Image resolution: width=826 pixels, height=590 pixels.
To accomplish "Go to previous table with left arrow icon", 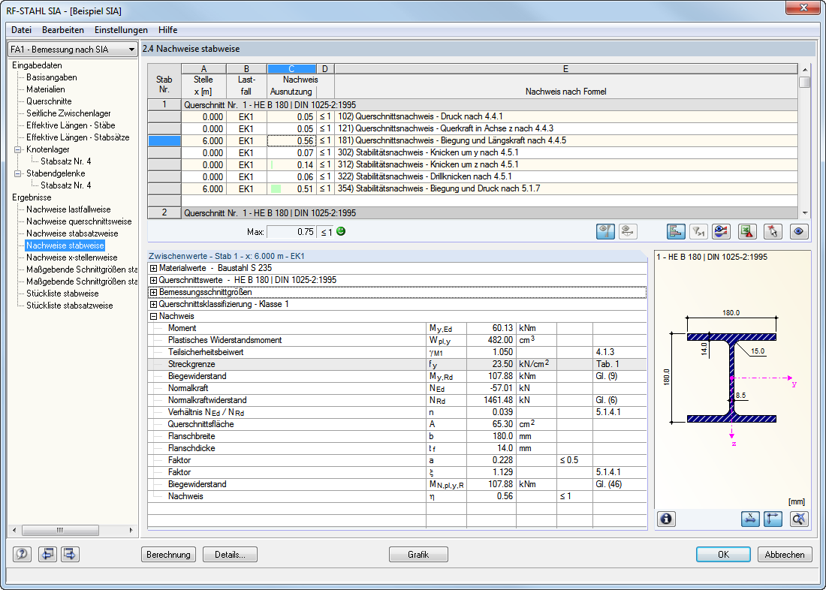I will [x=47, y=554].
